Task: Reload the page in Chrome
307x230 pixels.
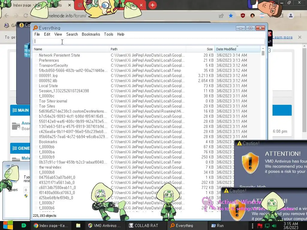Action: pos(26,16)
